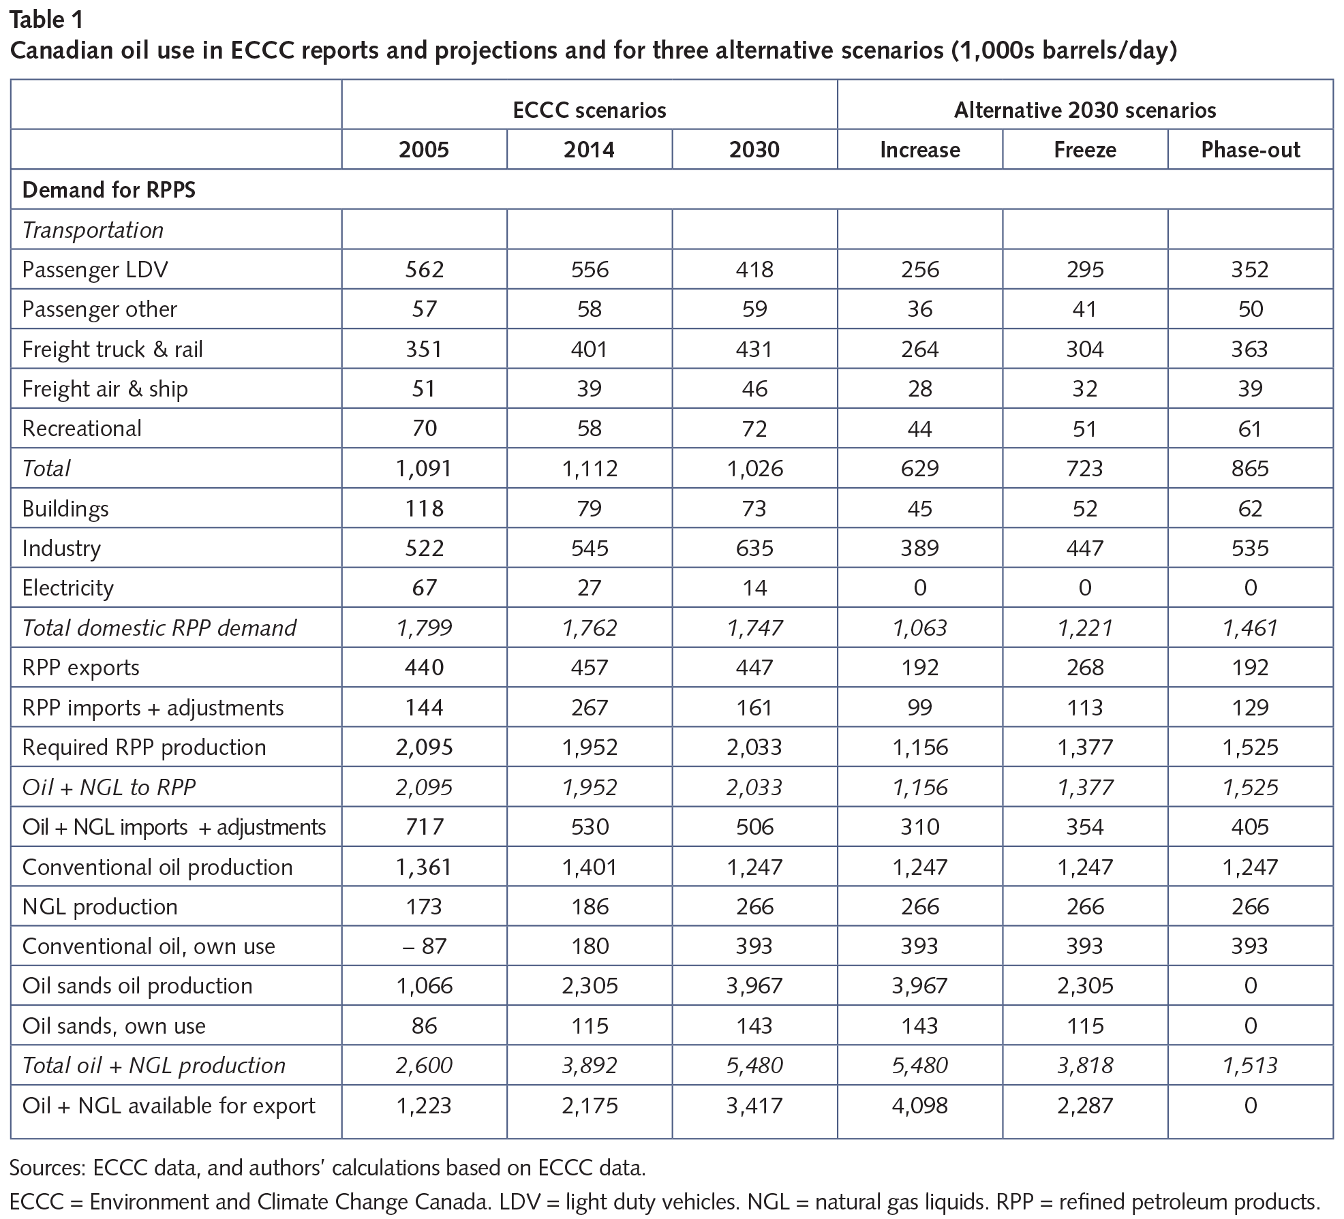Select Oil + NGL available for export label
The image size is (1344, 1219).
tap(168, 1105)
